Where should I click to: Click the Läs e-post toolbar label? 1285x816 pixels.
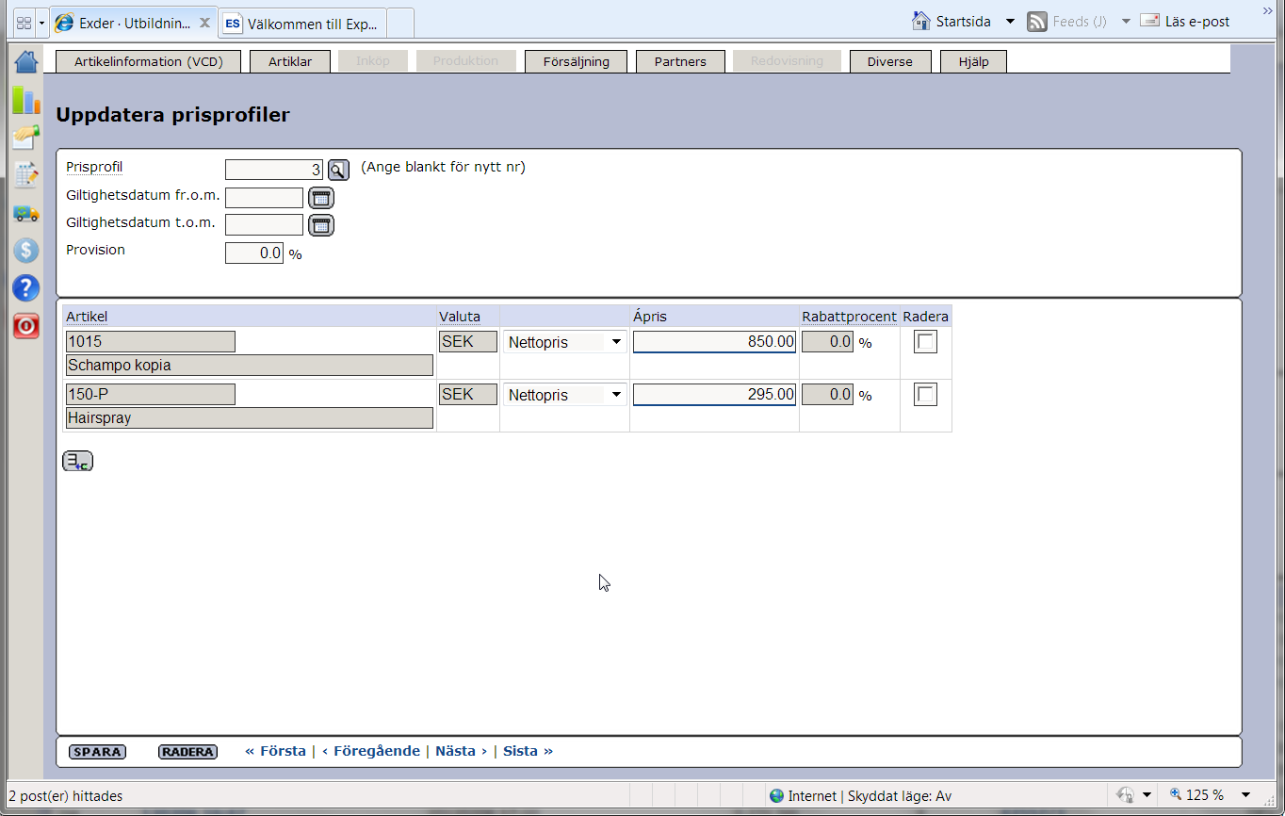(x=1197, y=22)
